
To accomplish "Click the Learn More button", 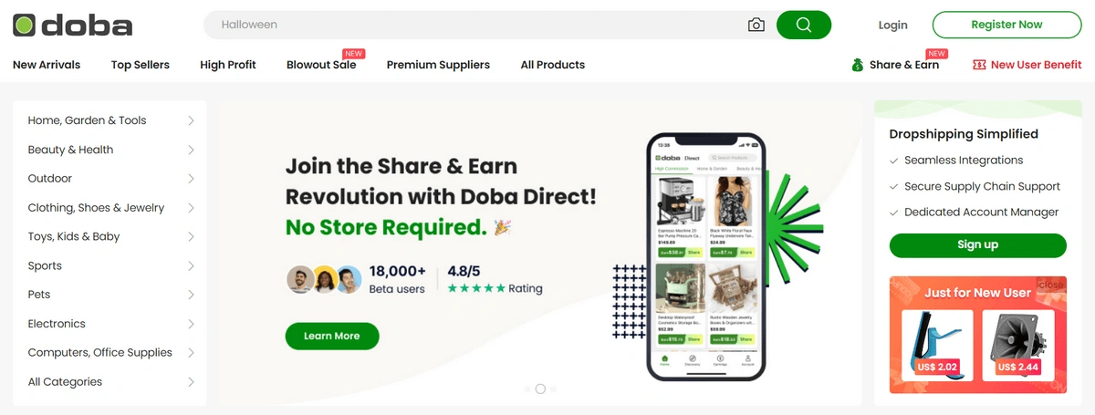I will point(332,336).
